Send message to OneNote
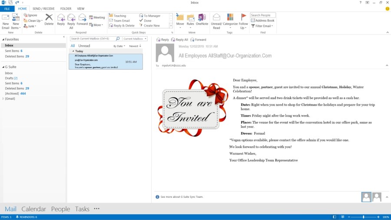This screenshot has height=220, width=391. [202, 20]
